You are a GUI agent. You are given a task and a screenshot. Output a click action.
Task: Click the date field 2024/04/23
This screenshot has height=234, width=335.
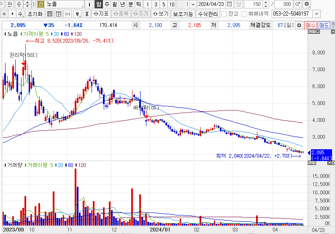[x=211, y=4]
